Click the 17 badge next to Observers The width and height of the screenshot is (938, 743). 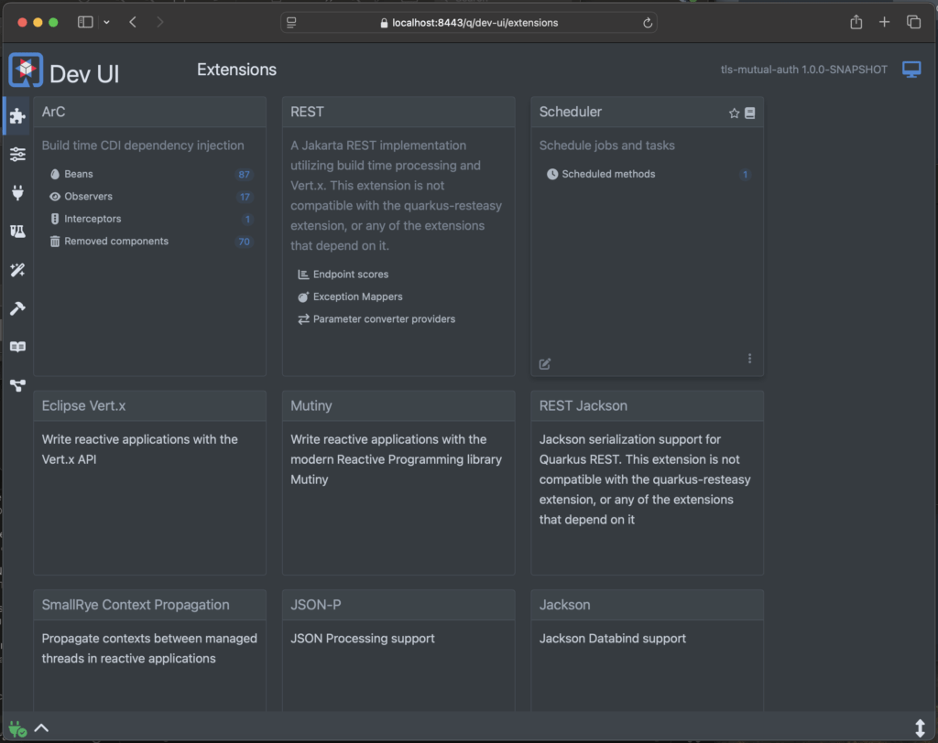coord(244,197)
